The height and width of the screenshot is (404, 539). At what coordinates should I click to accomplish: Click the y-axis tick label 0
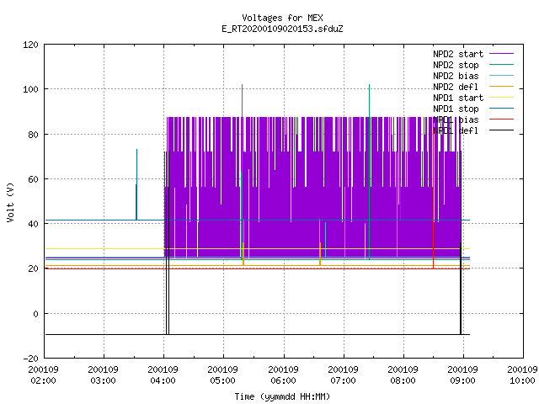(x=35, y=314)
